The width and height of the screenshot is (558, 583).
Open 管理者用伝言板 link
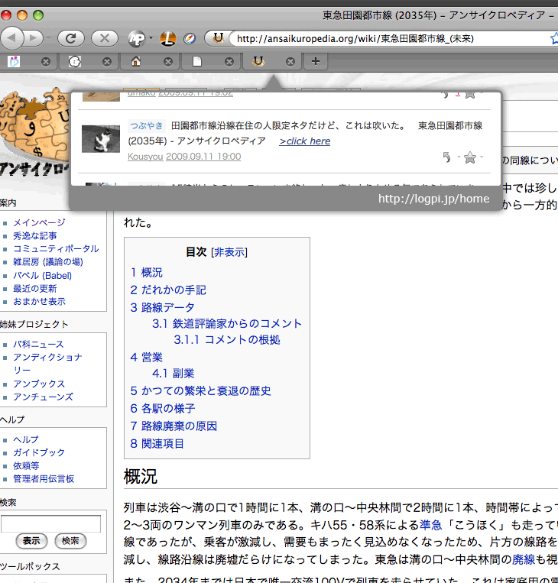44,479
